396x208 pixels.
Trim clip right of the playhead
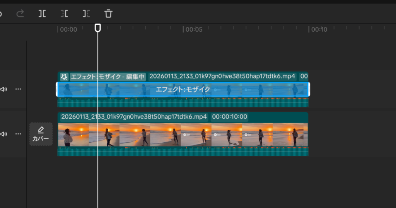[x=86, y=14]
